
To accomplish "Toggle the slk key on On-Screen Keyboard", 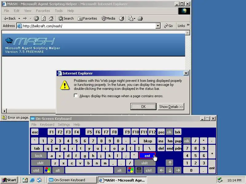I will point(169,132).
